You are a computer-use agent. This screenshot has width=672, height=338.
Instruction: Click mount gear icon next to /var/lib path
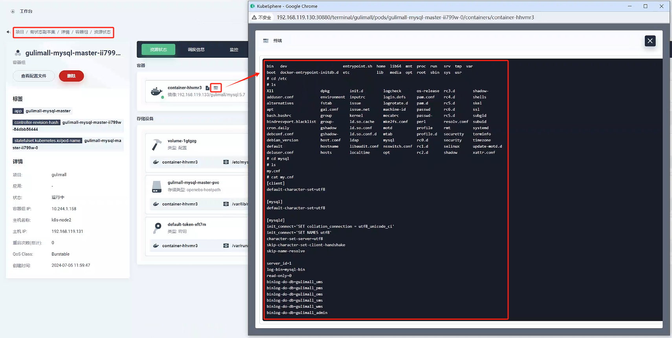[226, 204]
